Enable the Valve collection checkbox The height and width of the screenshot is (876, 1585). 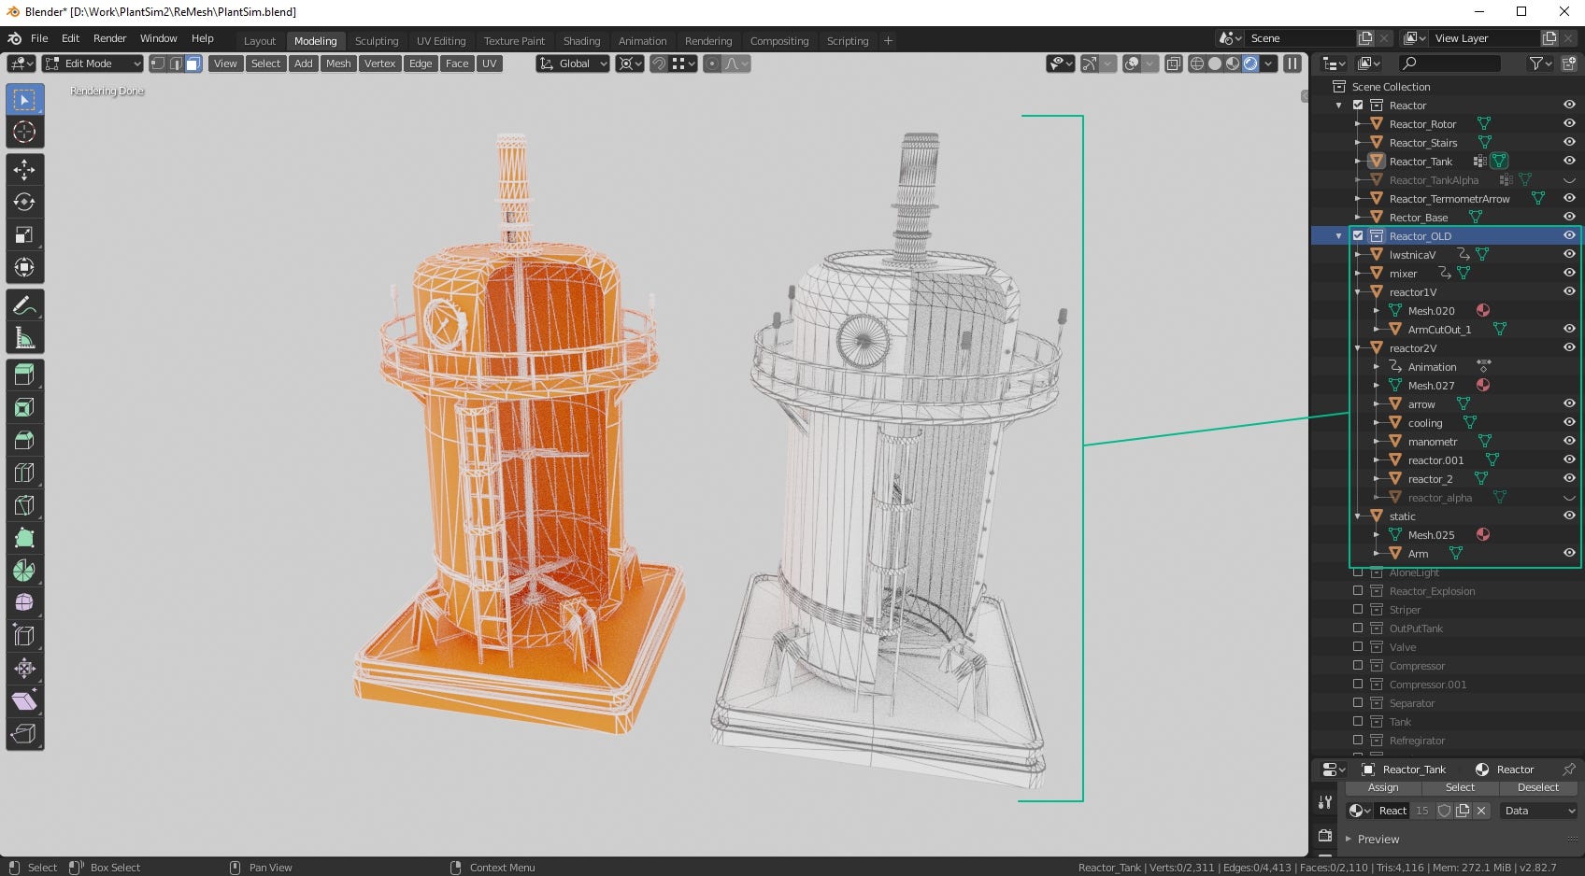click(x=1358, y=646)
